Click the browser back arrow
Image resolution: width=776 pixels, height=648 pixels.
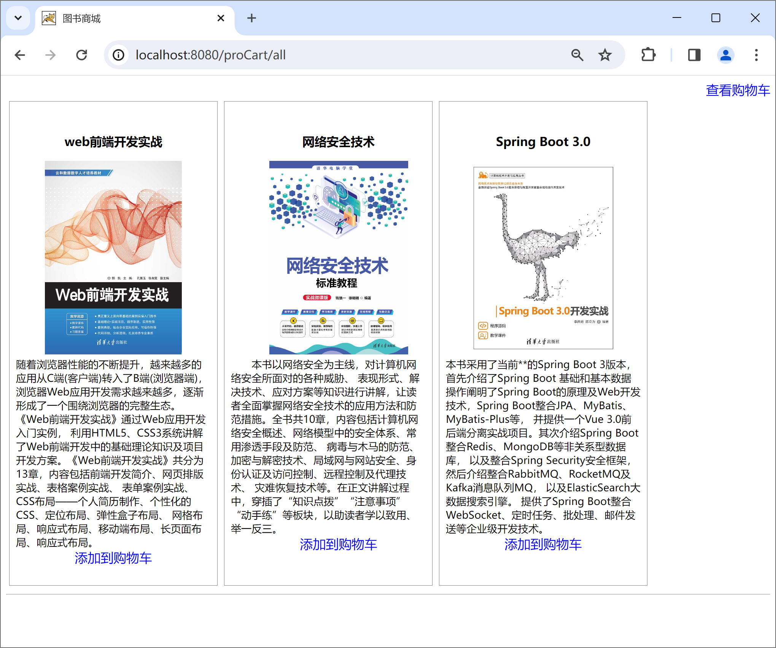coord(20,55)
